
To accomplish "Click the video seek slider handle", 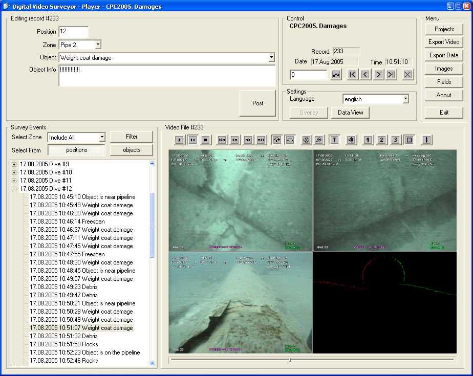I will [290, 360].
